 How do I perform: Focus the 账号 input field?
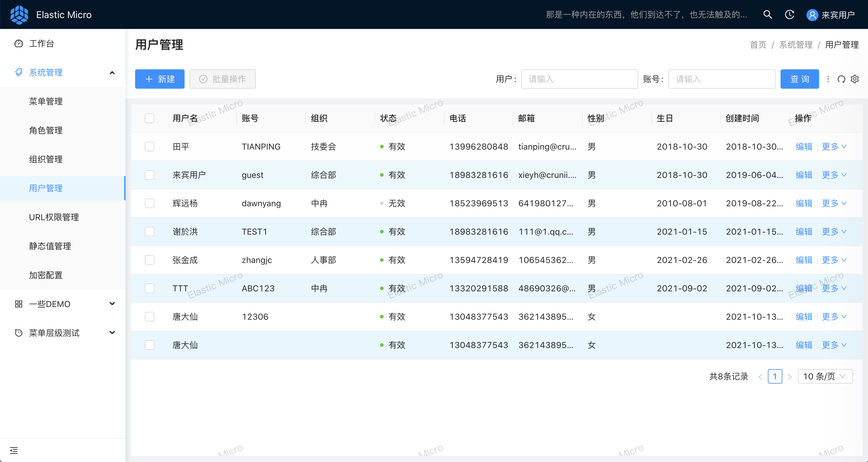[x=721, y=79]
